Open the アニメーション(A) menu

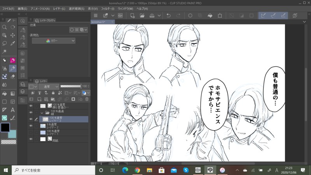[x=40, y=9]
